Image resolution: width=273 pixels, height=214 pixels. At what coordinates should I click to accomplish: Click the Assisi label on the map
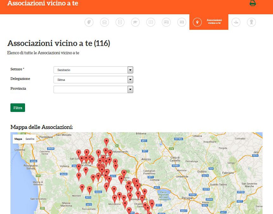[x=206, y=202]
